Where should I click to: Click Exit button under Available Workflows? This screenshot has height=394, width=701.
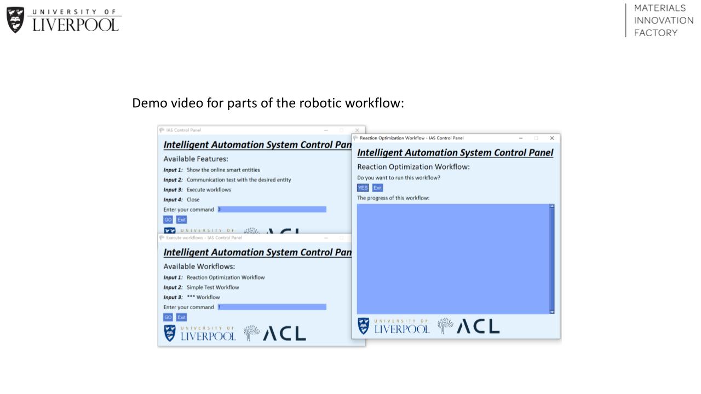pos(181,317)
